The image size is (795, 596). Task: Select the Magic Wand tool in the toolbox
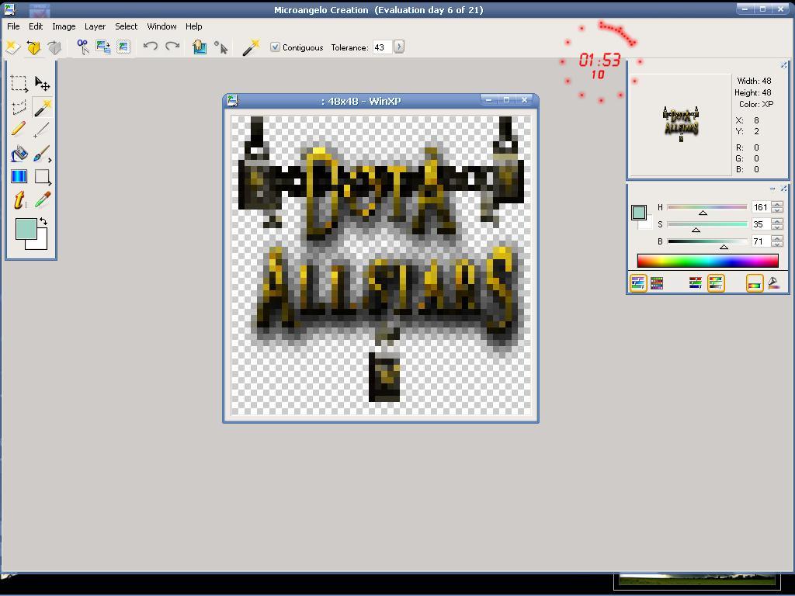tap(42, 107)
